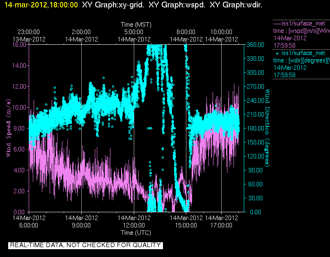Click the 'Time (UTC)' bottom axis title
The height and width of the screenshot is (257, 330).
pyautogui.click(x=136, y=233)
